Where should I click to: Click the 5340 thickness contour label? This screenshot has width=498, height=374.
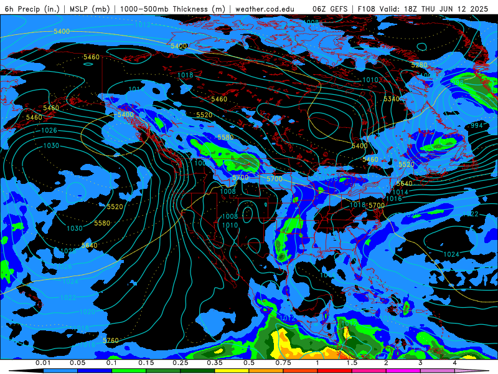pos(392,98)
